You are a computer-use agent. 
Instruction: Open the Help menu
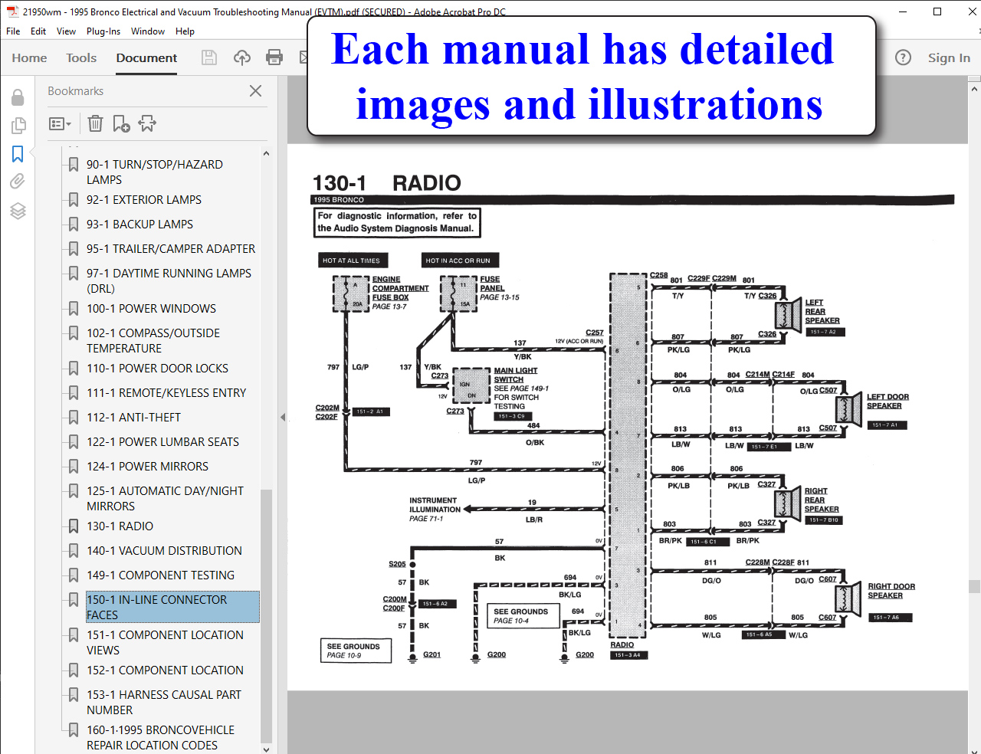(185, 31)
